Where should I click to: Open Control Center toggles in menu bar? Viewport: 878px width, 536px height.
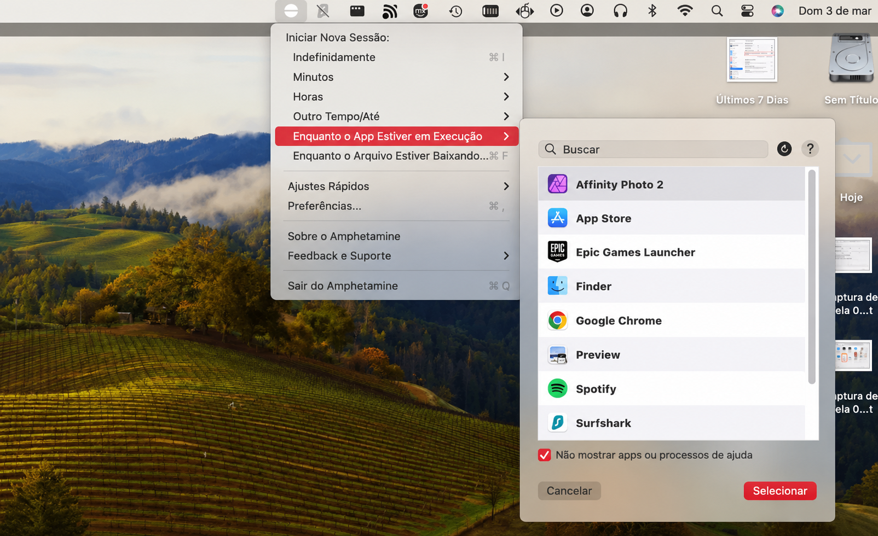pos(747,11)
